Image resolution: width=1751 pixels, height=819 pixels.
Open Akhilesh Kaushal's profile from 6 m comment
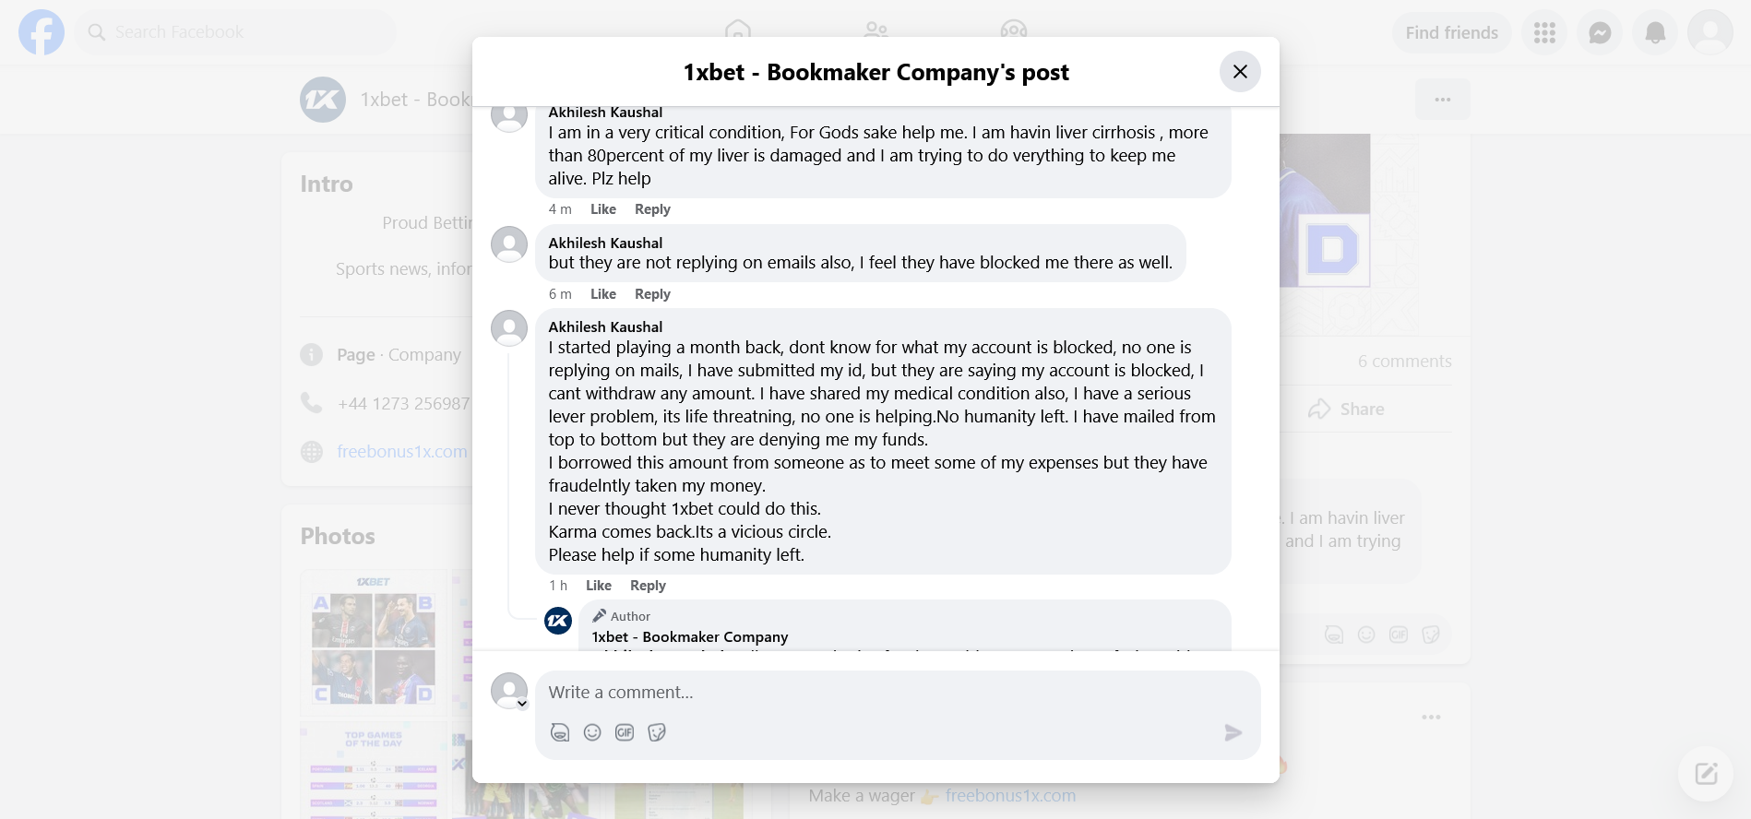click(x=605, y=243)
